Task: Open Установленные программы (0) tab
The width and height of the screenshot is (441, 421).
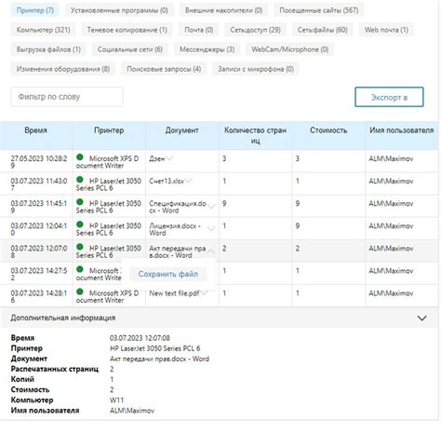Action: pyautogui.click(x=119, y=10)
